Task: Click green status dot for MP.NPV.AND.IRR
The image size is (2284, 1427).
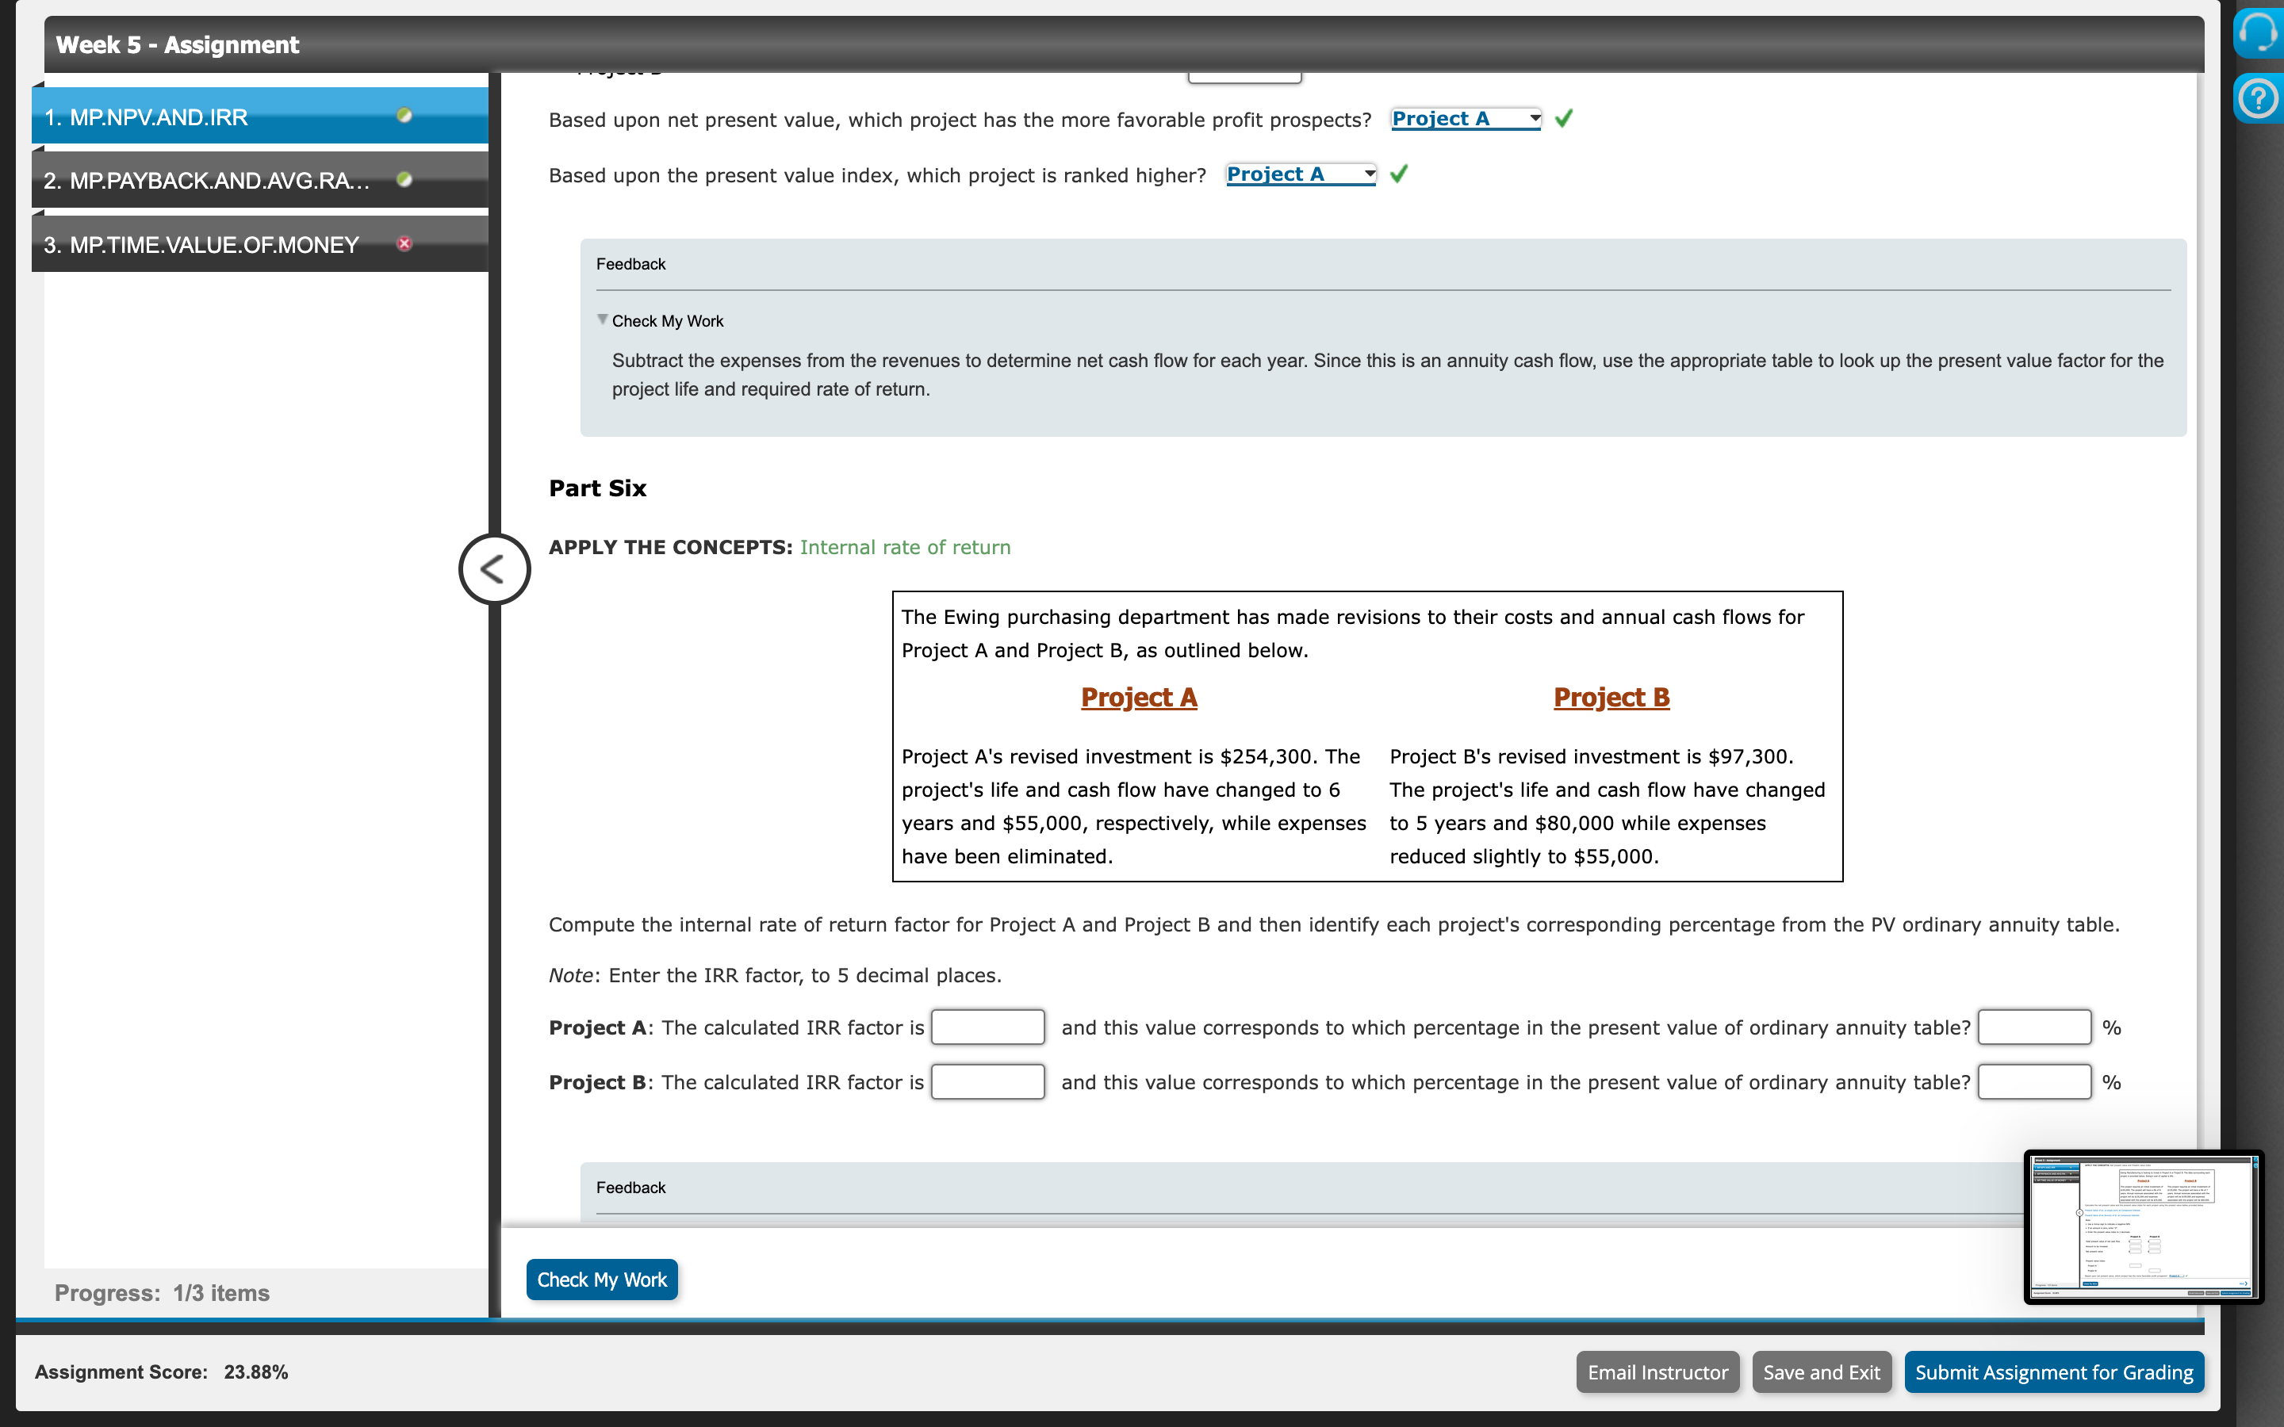Action: (x=405, y=115)
